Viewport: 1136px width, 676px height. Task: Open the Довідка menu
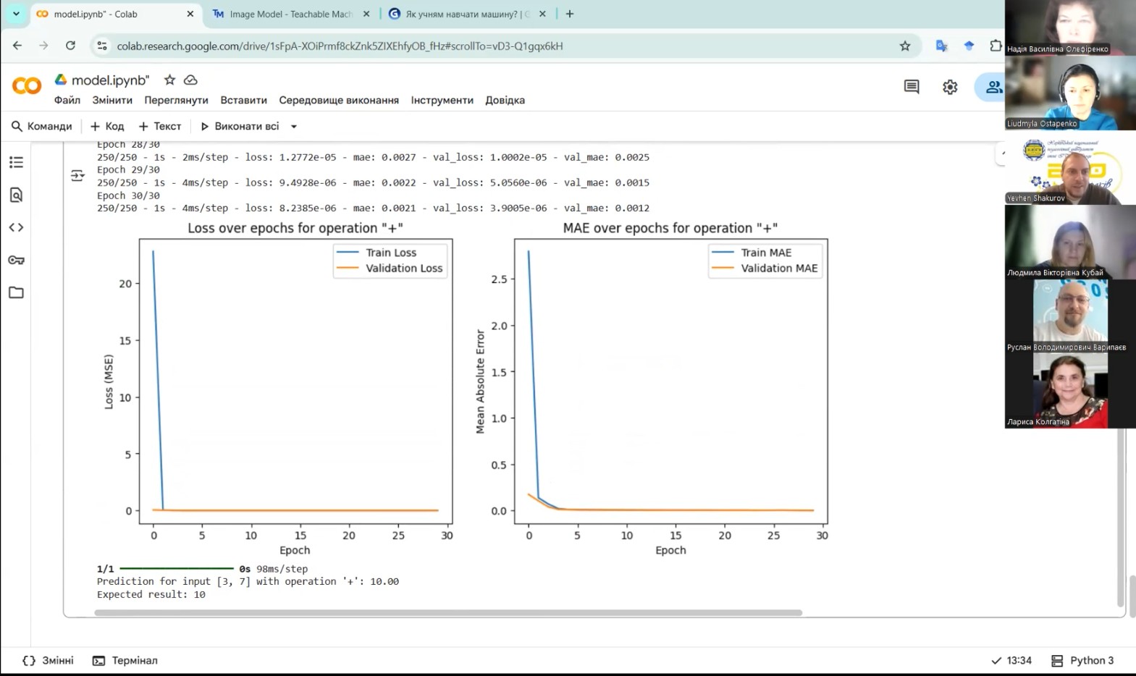505,100
